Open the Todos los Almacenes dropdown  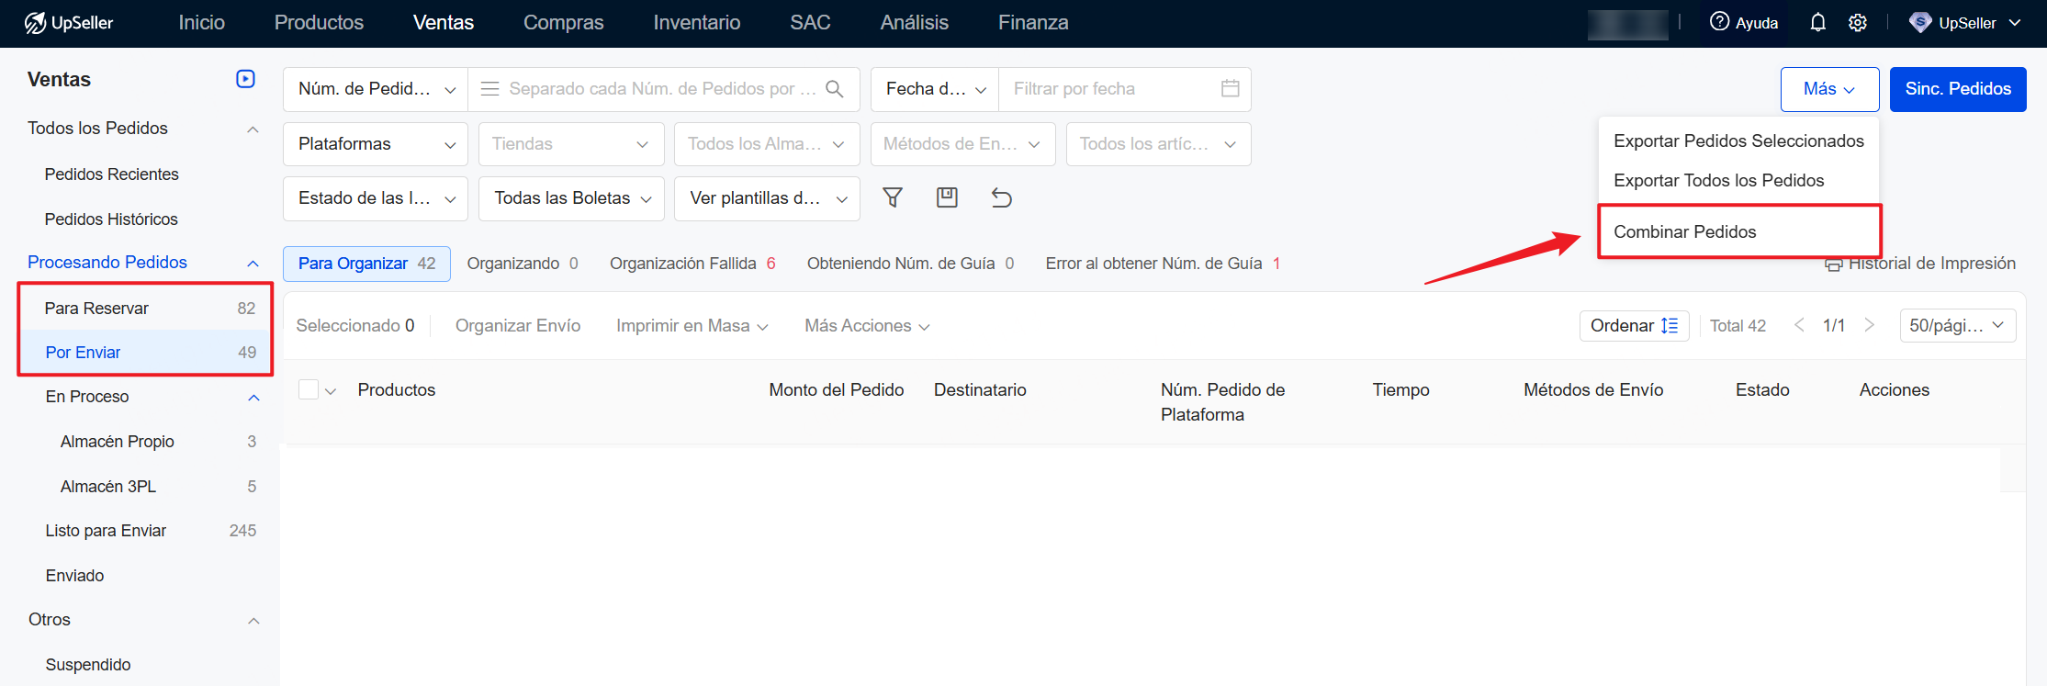[767, 144]
